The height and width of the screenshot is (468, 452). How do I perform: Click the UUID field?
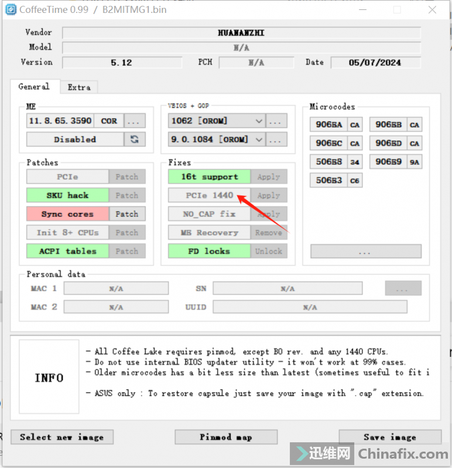tap(310, 307)
